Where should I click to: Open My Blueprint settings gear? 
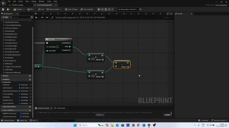pos(32,17)
